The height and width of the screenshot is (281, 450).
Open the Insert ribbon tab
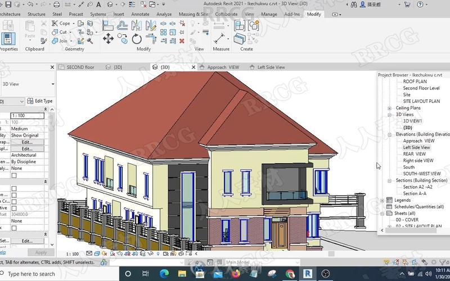tap(119, 14)
